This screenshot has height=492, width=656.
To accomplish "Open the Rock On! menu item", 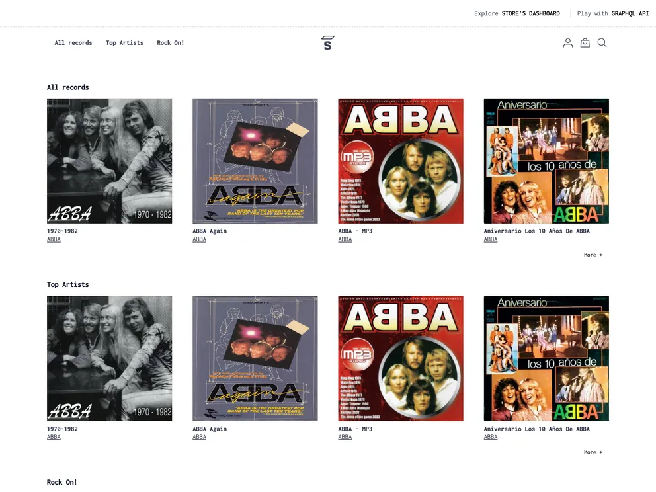I will [x=170, y=43].
